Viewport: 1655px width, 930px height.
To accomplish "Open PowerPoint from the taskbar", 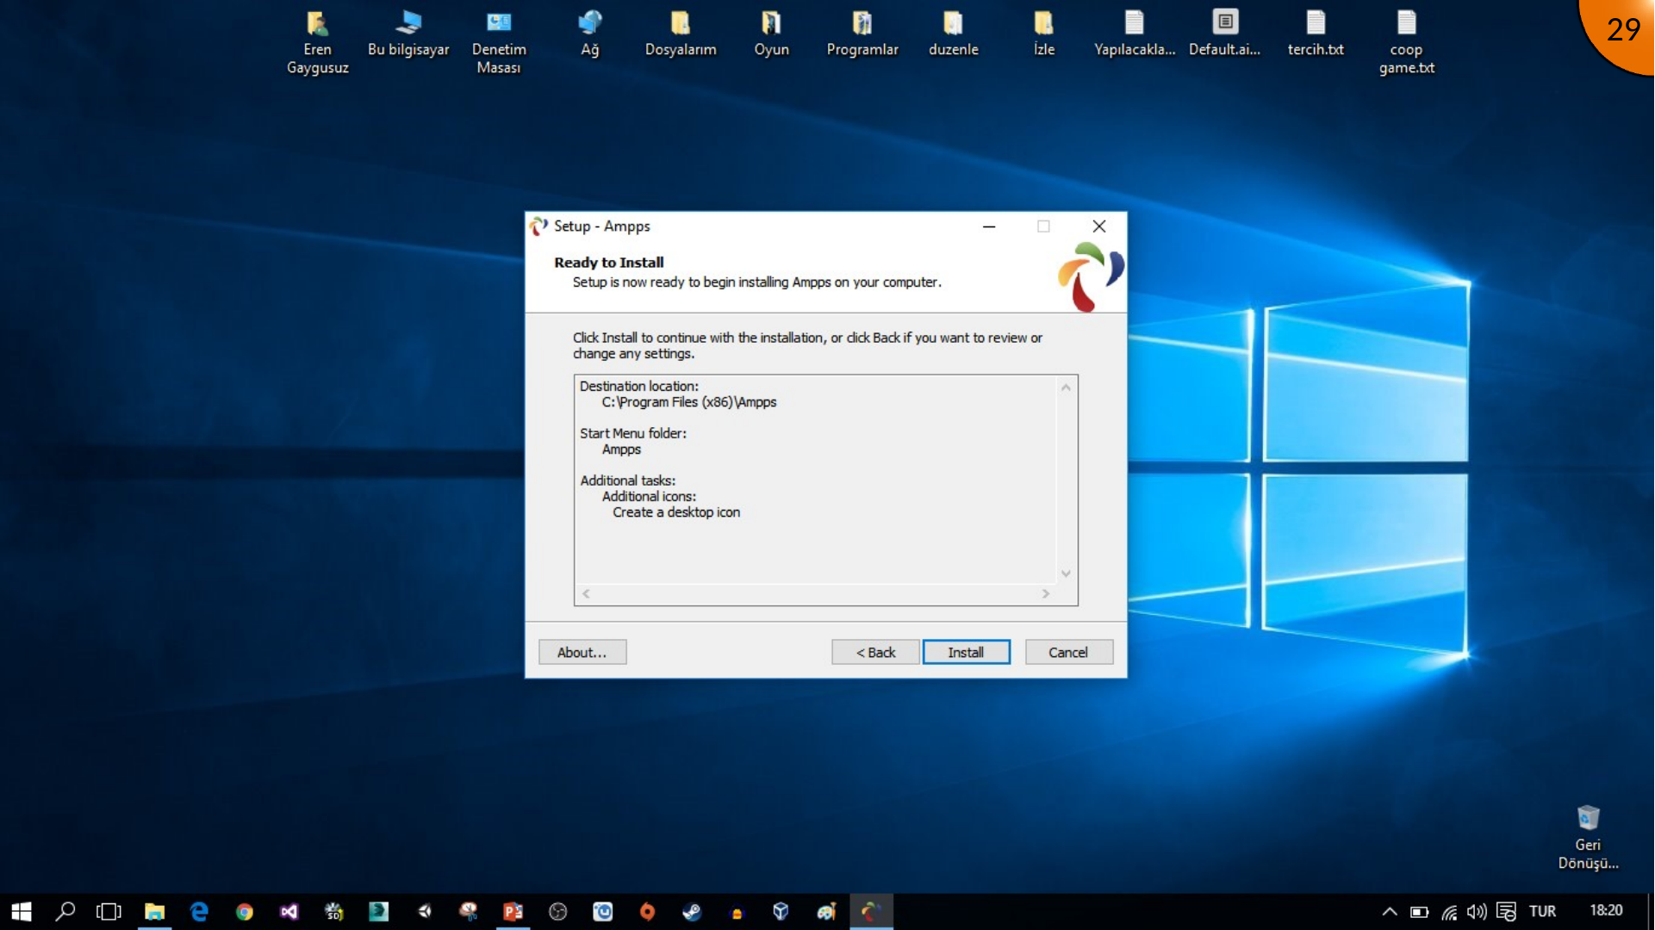I will pos(513,911).
